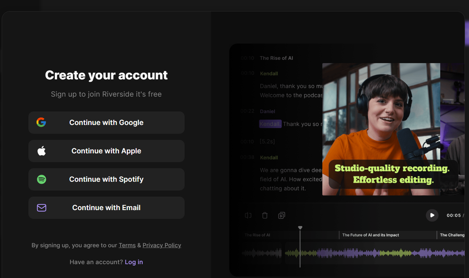The image size is (469, 278).
Task: Click the Log in link
Action: pyautogui.click(x=134, y=262)
